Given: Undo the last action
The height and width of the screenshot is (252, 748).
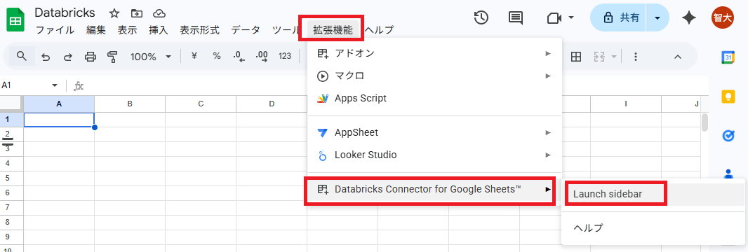Looking at the screenshot, I should [46, 57].
